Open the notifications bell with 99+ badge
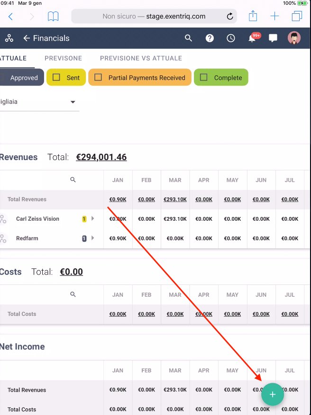 tap(253, 38)
